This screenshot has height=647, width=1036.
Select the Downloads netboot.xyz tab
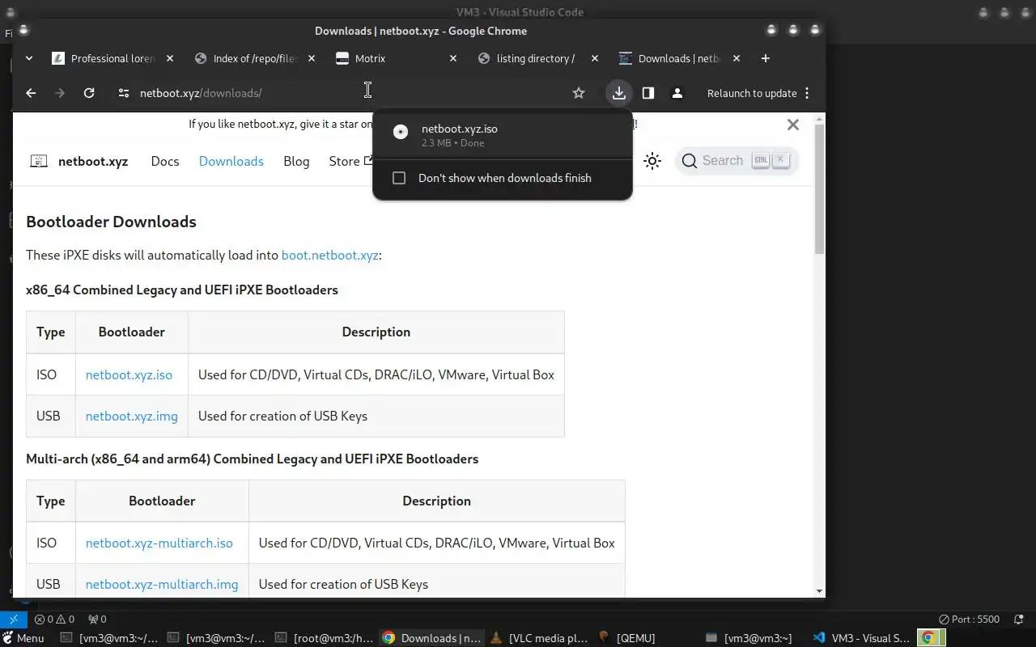coord(678,58)
